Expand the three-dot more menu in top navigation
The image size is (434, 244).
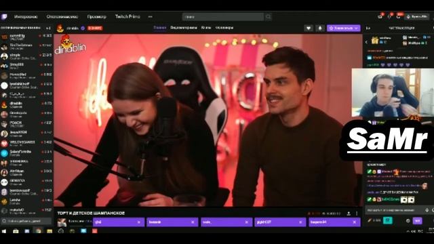pos(151,17)
